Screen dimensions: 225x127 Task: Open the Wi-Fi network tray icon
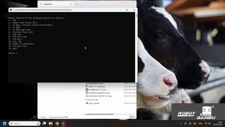[x=206, y=123]
